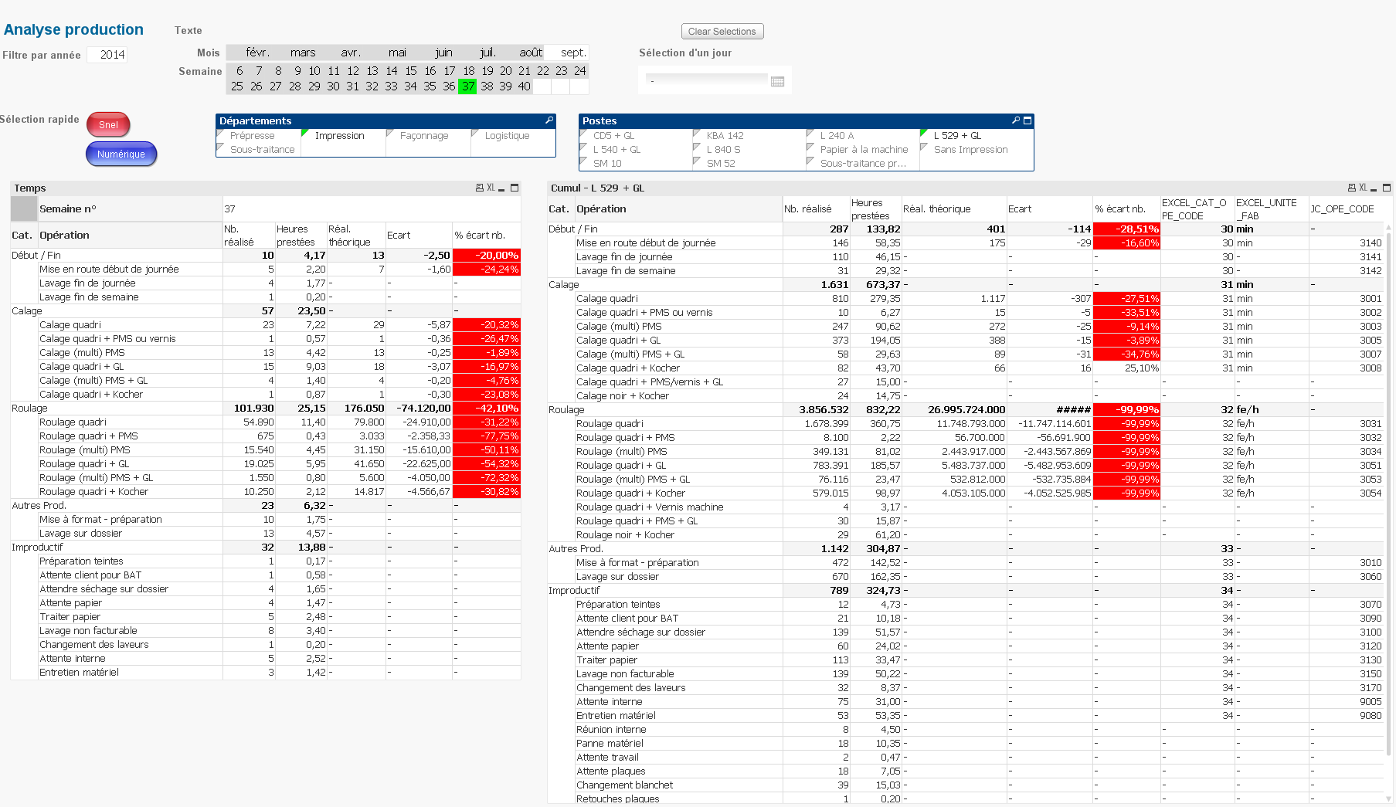
Task: Select Logistique department
Action: 513,136
